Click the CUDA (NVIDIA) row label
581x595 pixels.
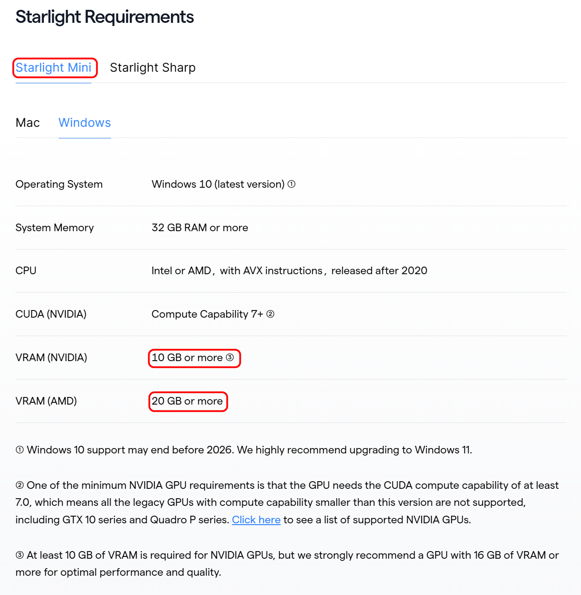pos(51,314)
